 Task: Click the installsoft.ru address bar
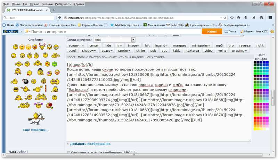click(x=142, y=18)
